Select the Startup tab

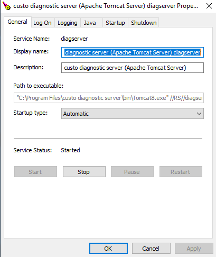pyautogui.click(x=115, y=23)
